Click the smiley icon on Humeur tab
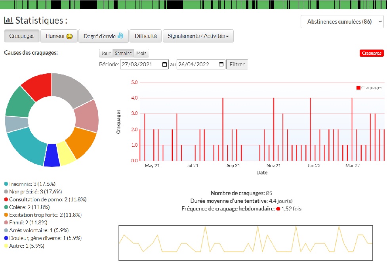Viewport: 387px width, 264px height. coord(70,36)
